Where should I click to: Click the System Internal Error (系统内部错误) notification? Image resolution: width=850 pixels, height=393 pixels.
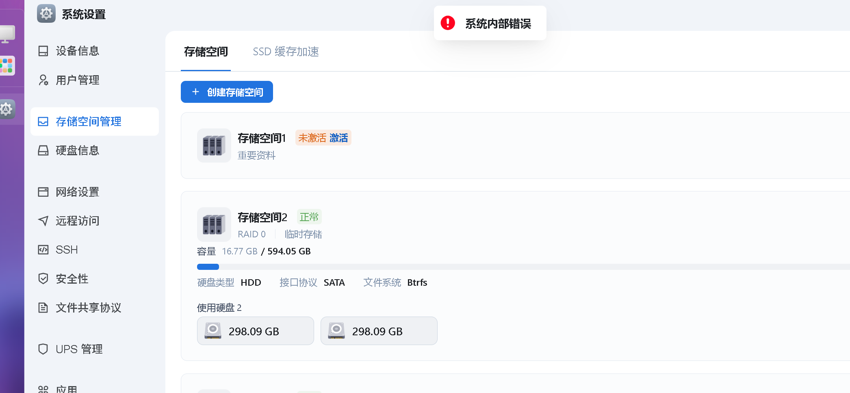point(490,23)
